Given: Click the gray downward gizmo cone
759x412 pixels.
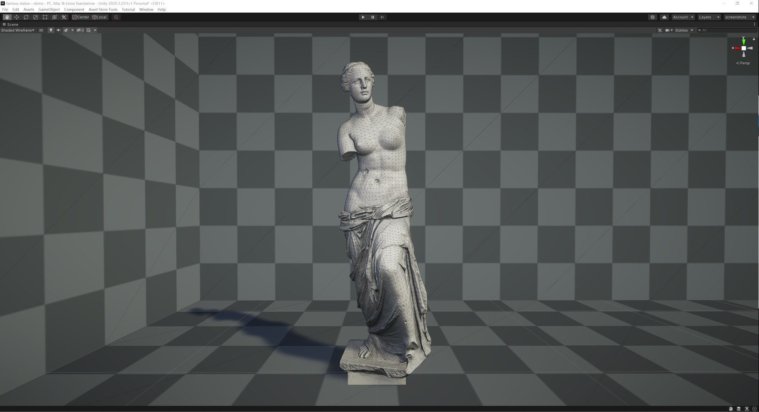Looking at the screenshot, I should click(x=744, y=54).
